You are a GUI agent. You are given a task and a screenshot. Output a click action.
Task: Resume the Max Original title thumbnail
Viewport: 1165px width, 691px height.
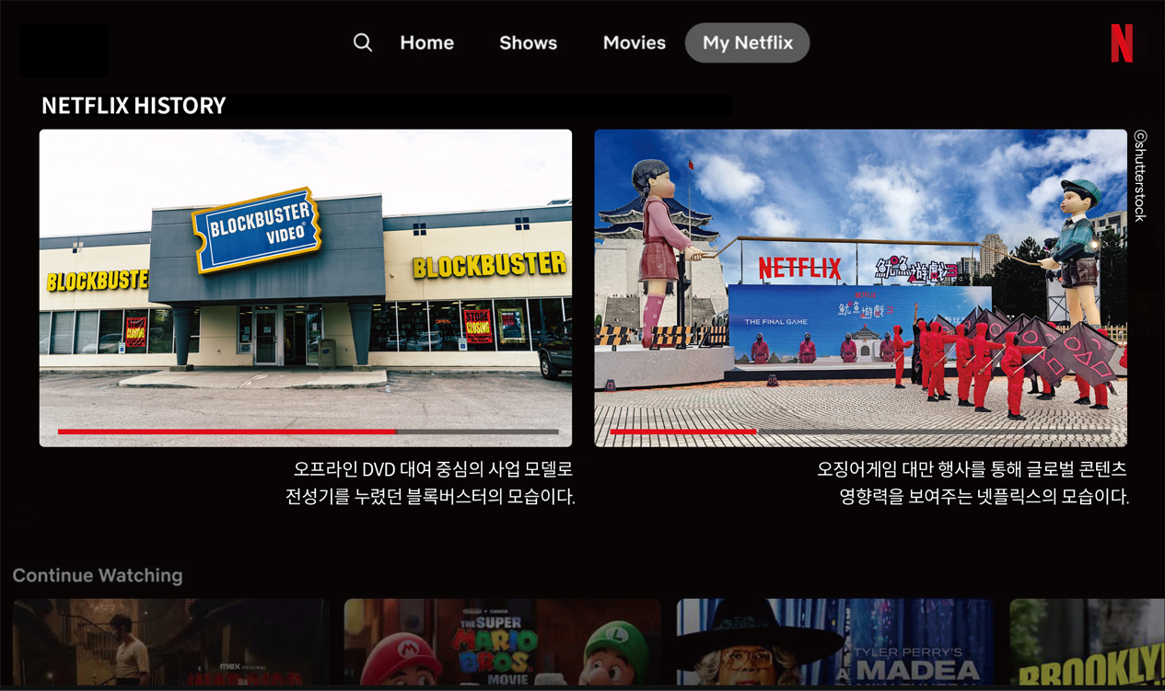coord(170,643)
